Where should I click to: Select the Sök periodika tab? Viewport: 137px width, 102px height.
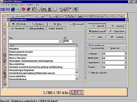pos(36,29)
